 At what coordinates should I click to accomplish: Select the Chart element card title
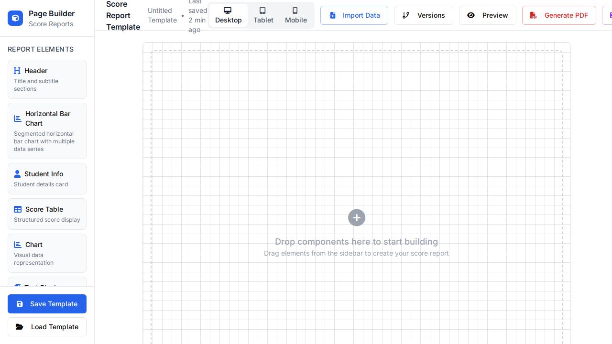pos(34,245)
